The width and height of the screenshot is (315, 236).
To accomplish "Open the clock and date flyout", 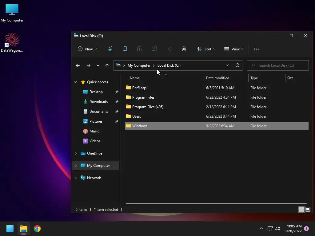I will click(293, 229).
